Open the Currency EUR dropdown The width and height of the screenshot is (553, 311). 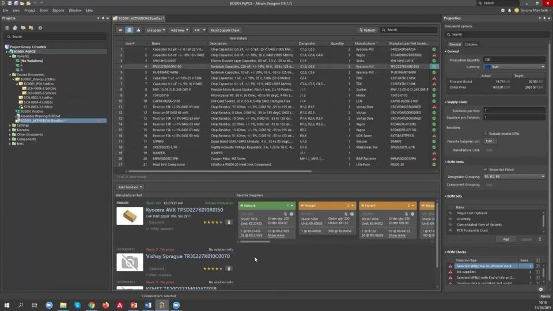tap(514, 67)
